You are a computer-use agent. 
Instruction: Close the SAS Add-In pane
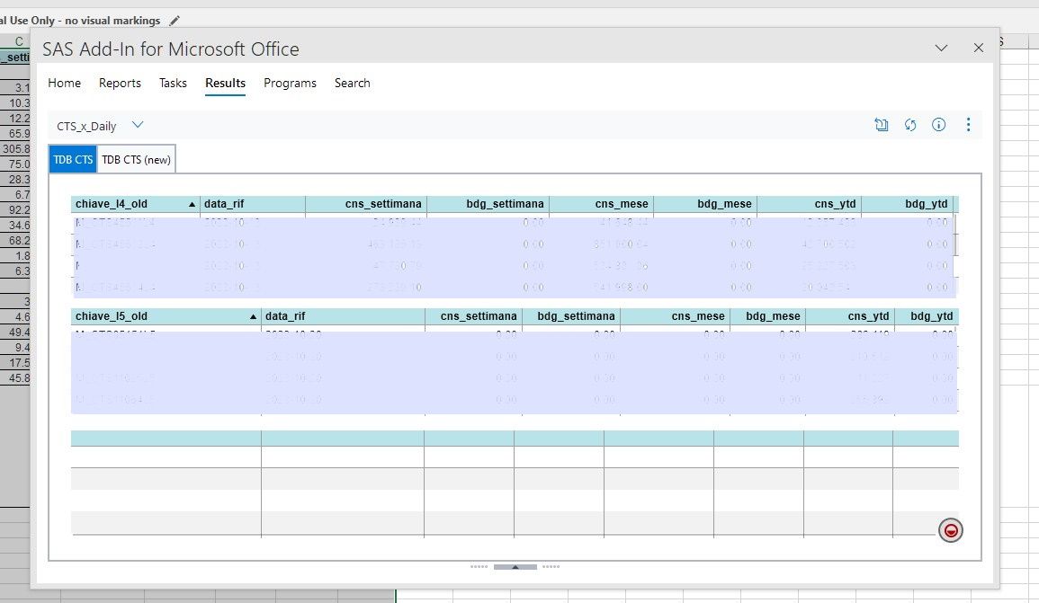[978, 48]
